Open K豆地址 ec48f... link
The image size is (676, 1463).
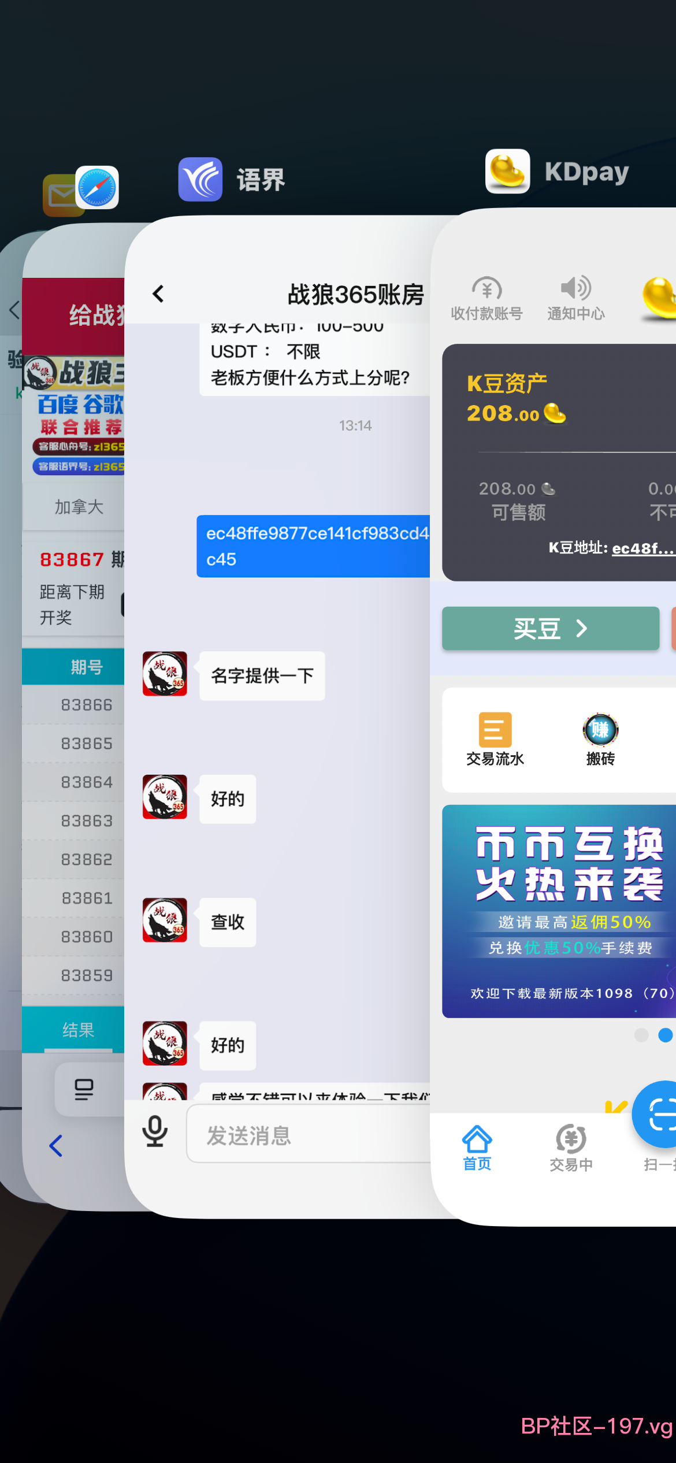pyautogui.click(x=643, y=548)
